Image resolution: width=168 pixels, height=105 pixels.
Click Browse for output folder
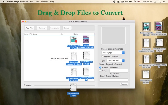(124, 84)
